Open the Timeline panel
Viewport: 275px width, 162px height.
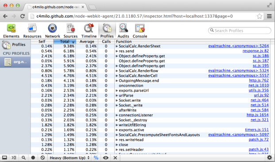pyautogui.click(x=89, y=31)
